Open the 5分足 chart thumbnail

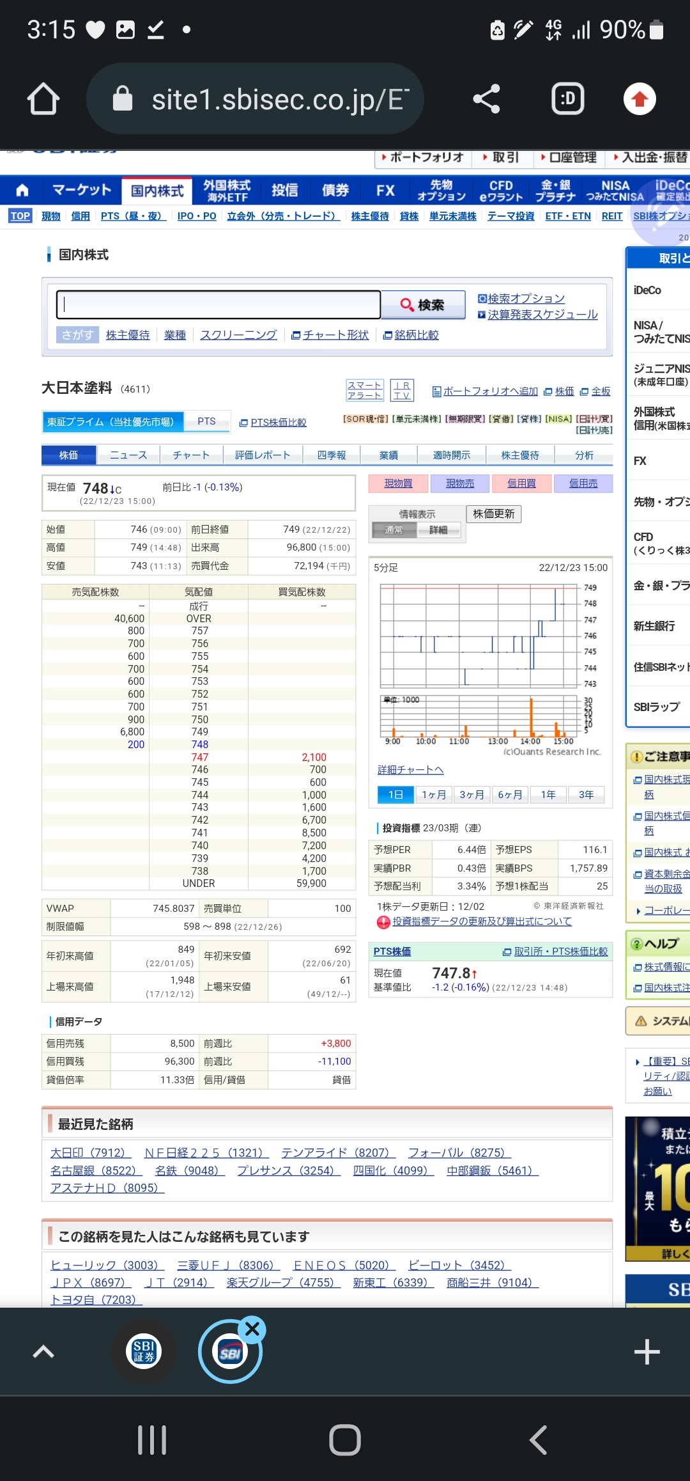(489, 661)
